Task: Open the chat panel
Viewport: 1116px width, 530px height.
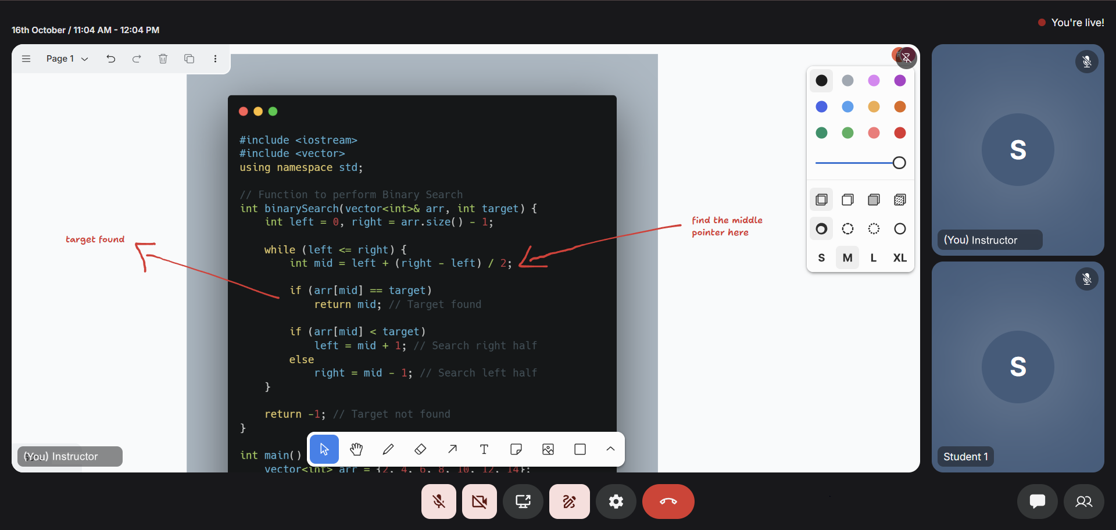Action: [x=1037, y=502]
